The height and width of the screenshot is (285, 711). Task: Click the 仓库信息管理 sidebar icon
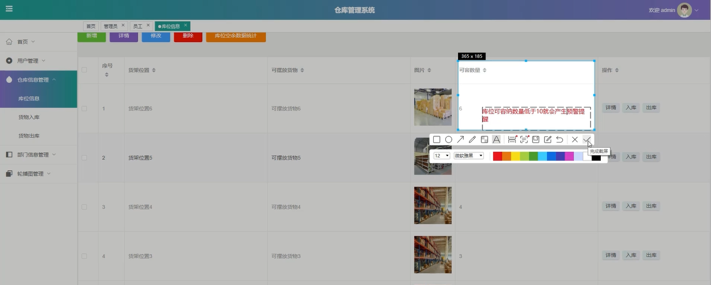9,80
